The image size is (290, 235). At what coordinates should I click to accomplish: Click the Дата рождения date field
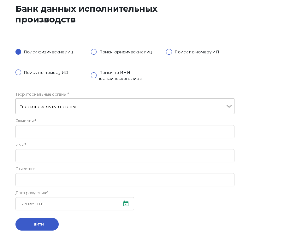tap(75, 204)
